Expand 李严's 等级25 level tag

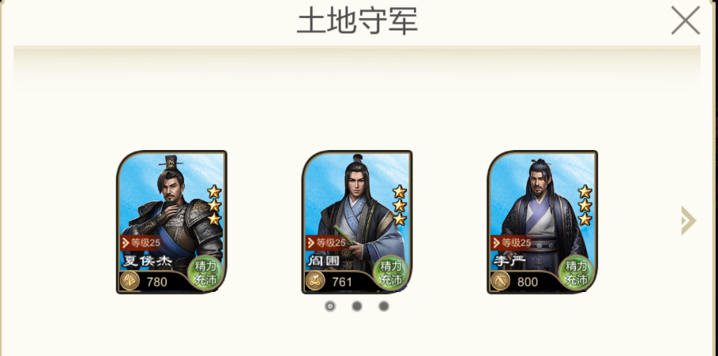coord(512,243)
